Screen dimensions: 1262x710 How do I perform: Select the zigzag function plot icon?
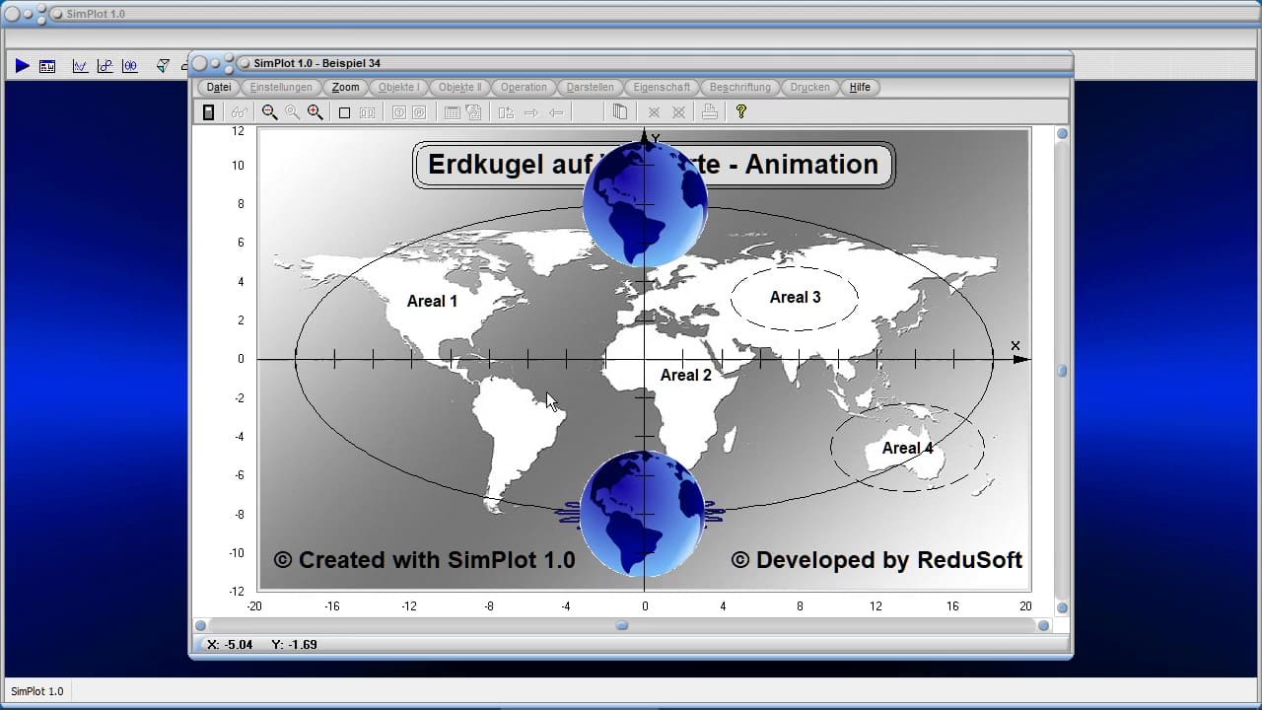tap(80, 66)
